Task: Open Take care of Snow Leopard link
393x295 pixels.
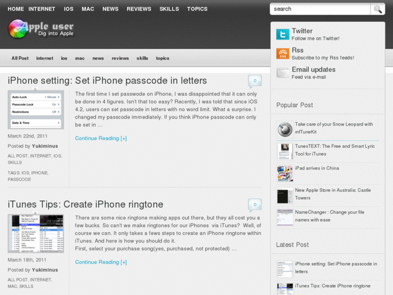Action: coord(334,128)
